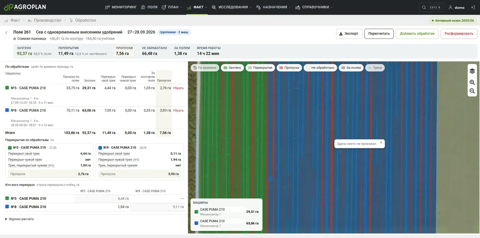
Task: Click the Пересчитать button
Action: (379, 34)
